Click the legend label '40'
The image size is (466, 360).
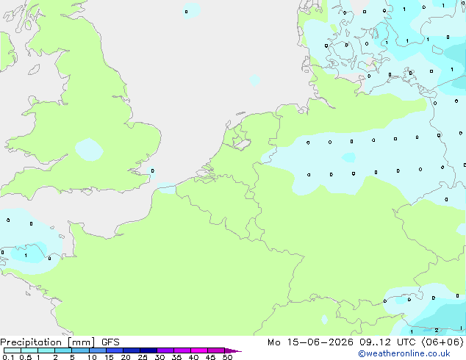click(x=193, y=357)
